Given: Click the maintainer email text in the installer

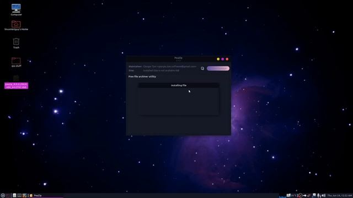Looking at the screenshot, I should pyautogui.click(x=169, y=67).
